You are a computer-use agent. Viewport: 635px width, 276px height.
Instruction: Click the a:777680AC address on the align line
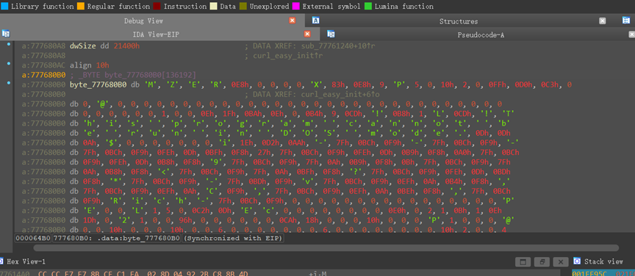pos(43,65)
